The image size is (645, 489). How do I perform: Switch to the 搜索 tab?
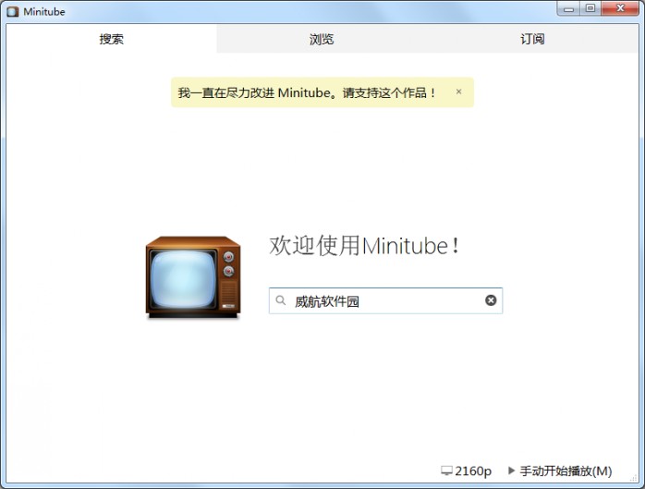point(111,39)
